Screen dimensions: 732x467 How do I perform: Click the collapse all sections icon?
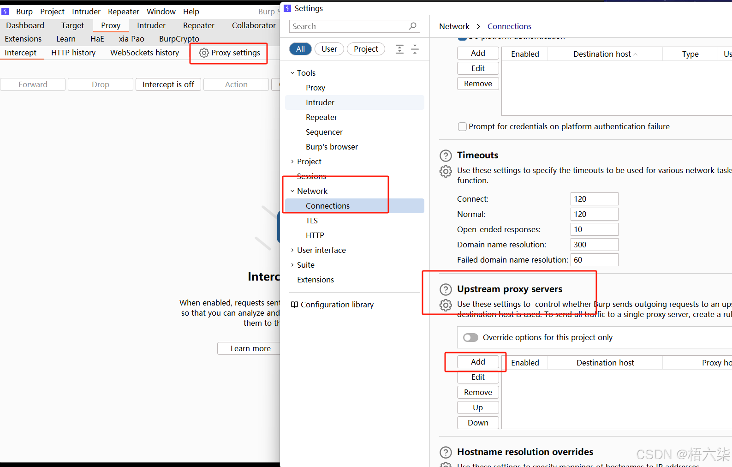click(415, 49)
